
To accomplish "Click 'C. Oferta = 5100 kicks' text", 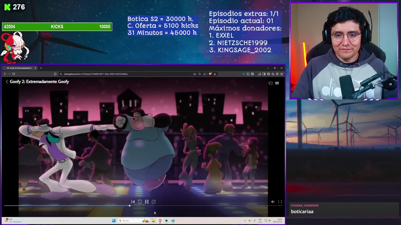I will click(163, 26).
